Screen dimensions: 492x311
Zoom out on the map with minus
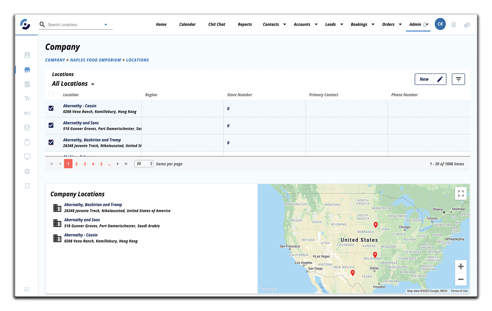pos(461,279)
